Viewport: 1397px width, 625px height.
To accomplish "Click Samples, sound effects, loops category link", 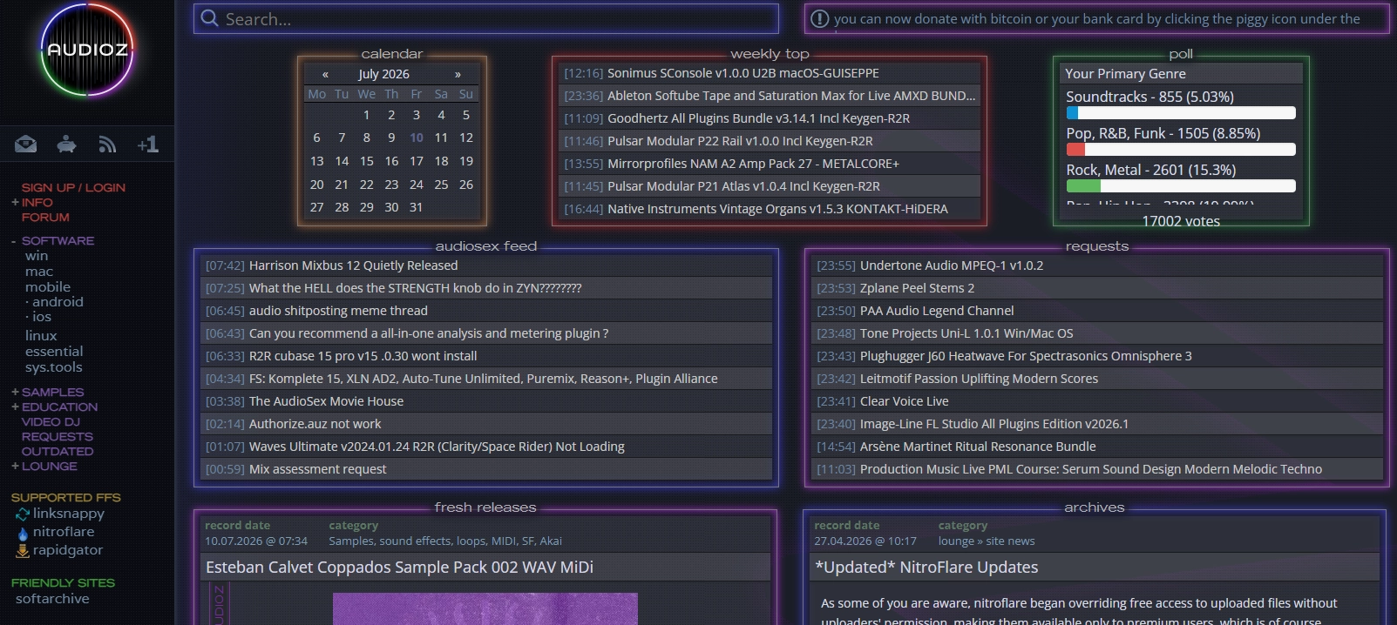I will tap(445, 541).
